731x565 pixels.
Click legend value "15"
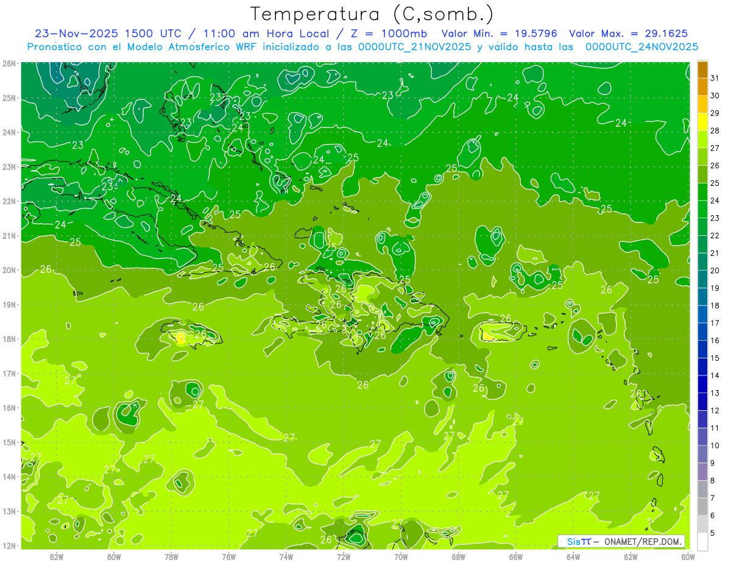point(715,358)
